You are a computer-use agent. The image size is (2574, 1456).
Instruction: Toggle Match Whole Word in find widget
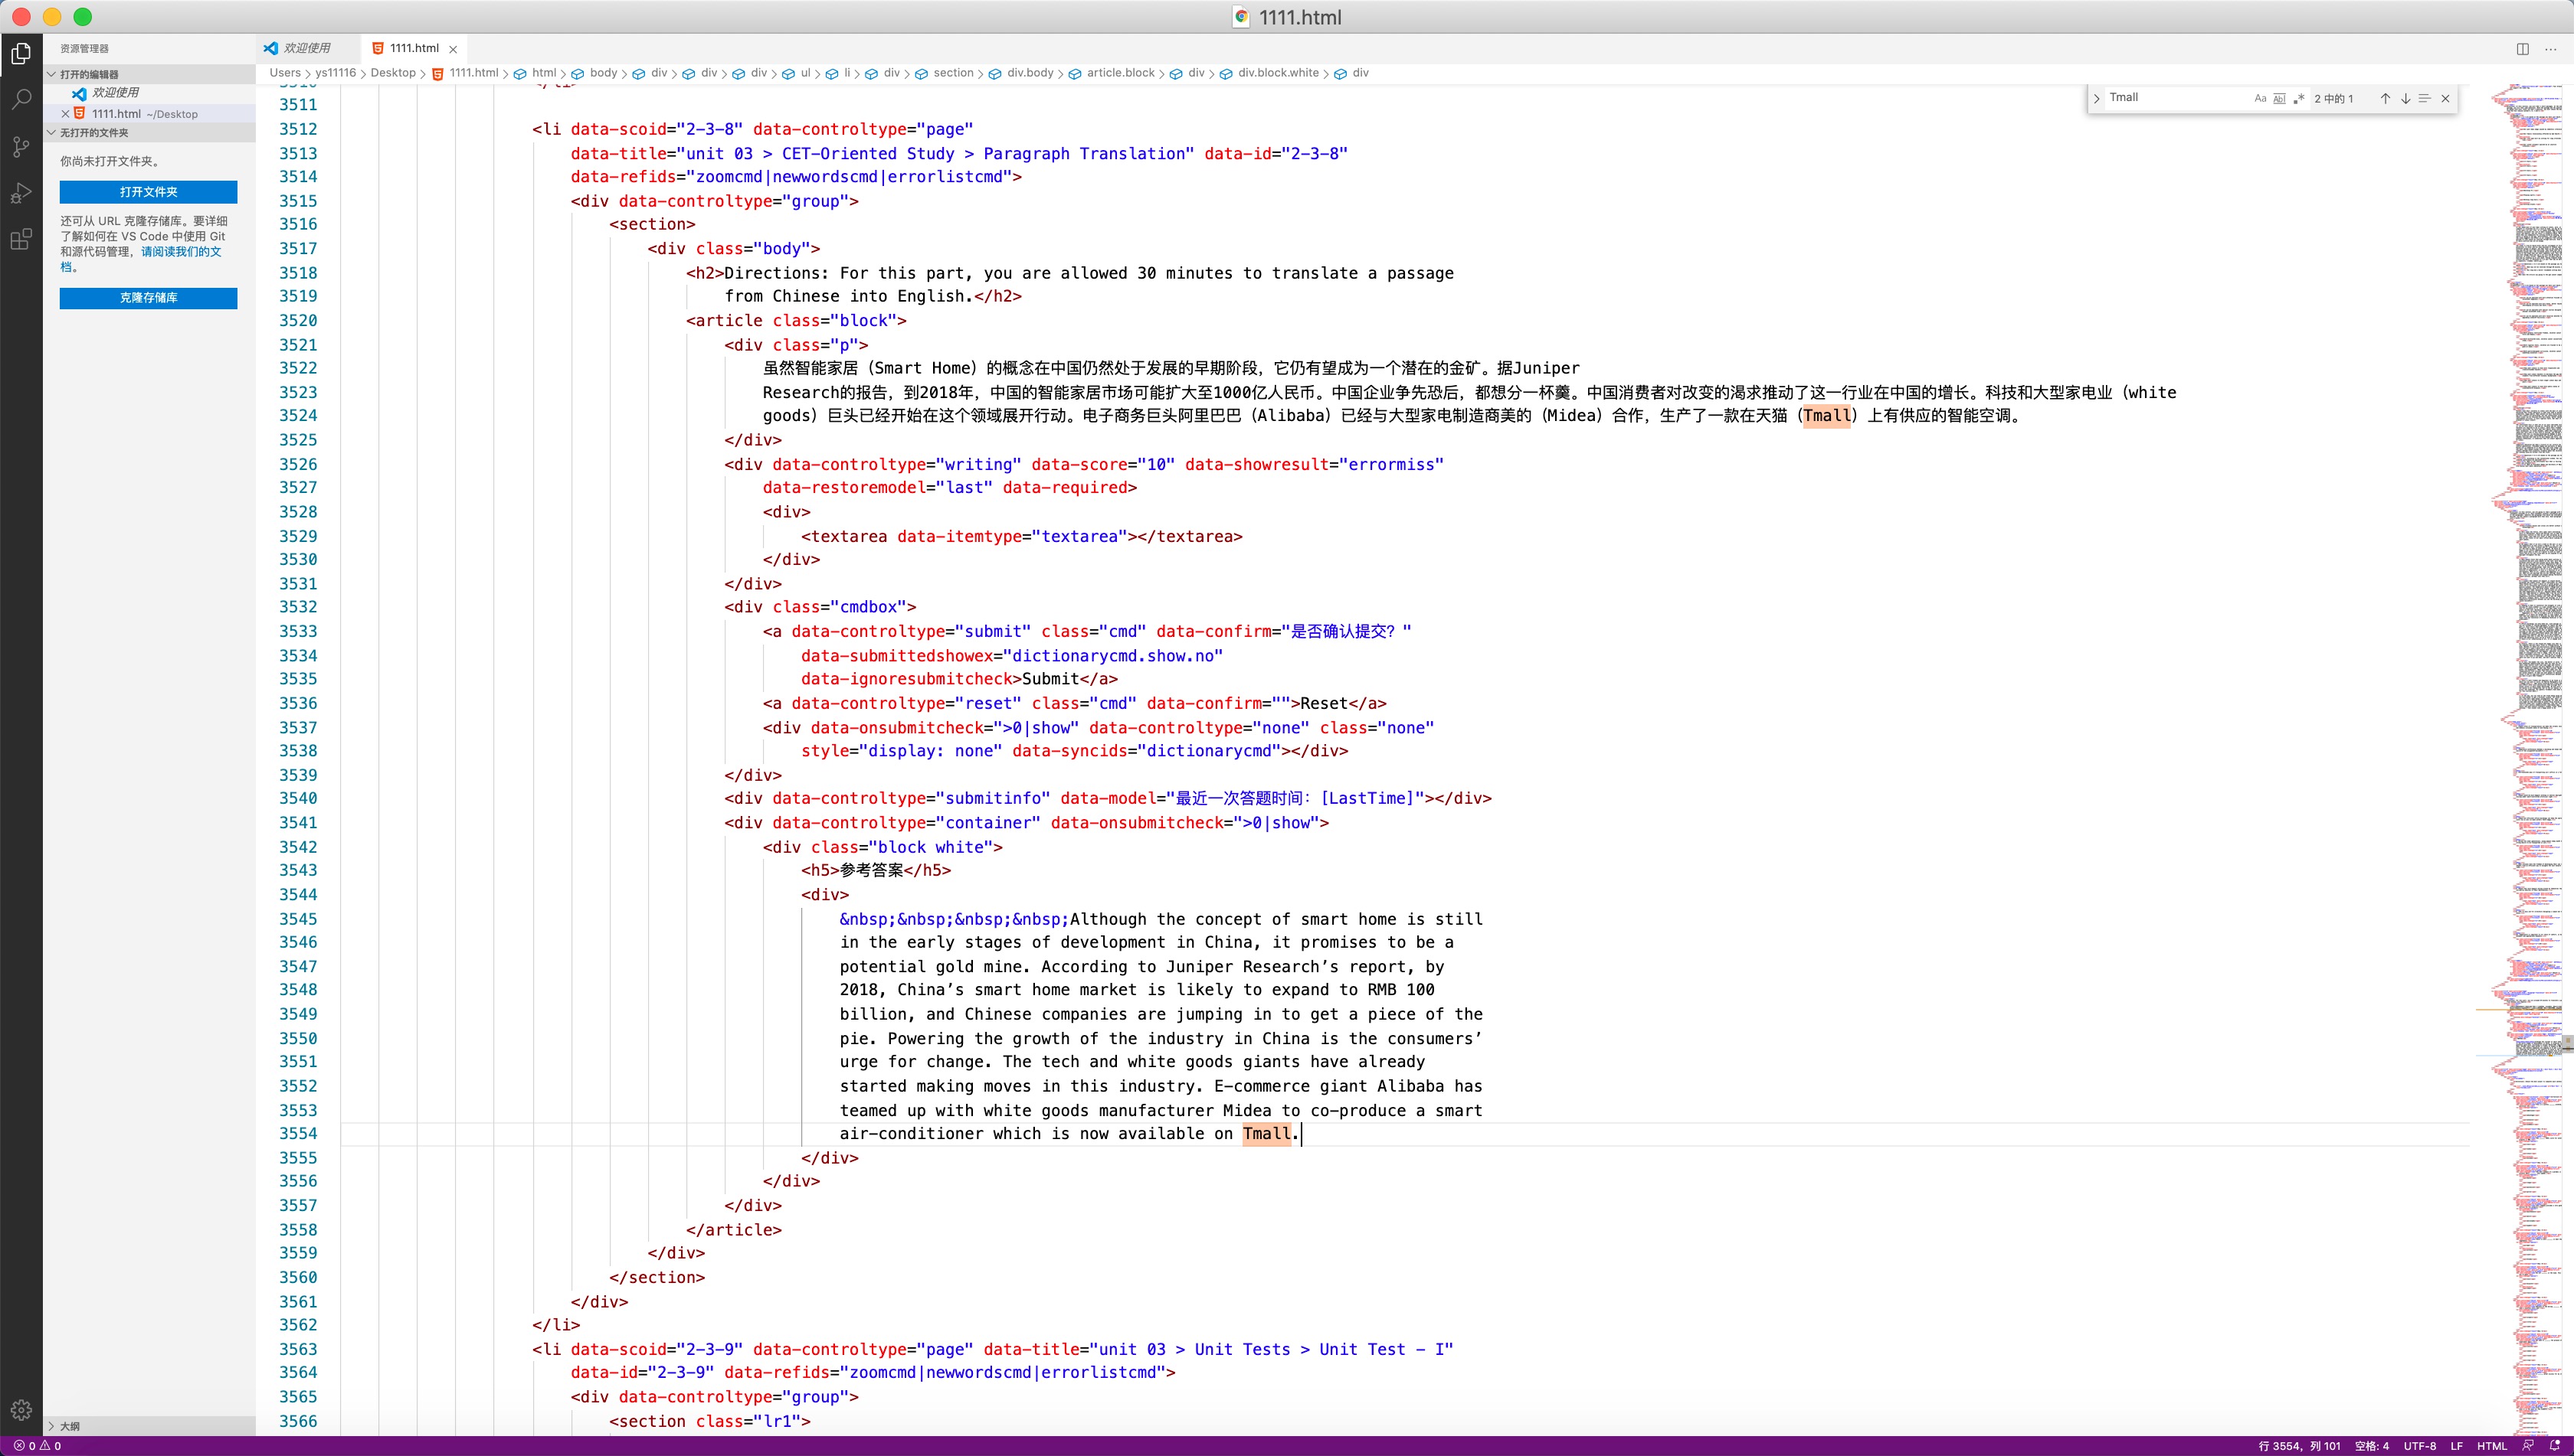click(2279, 98)
